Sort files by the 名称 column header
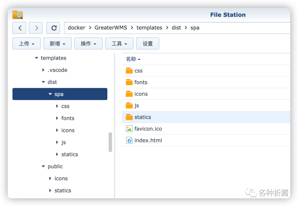Screen dimensions: 298x206 (131, 59)
